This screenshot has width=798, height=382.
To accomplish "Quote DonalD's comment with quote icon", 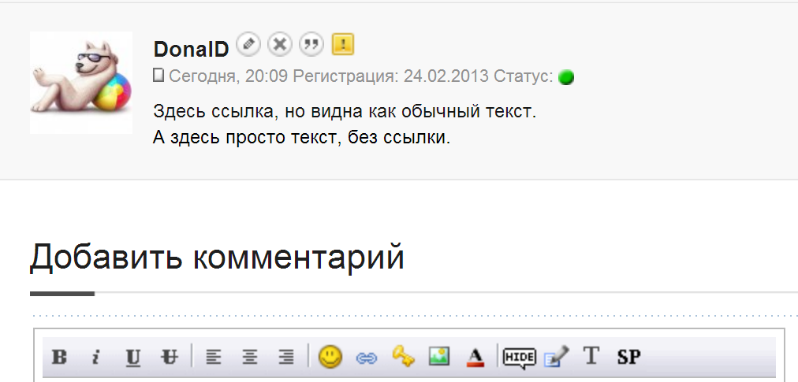I will pos(311,45).
